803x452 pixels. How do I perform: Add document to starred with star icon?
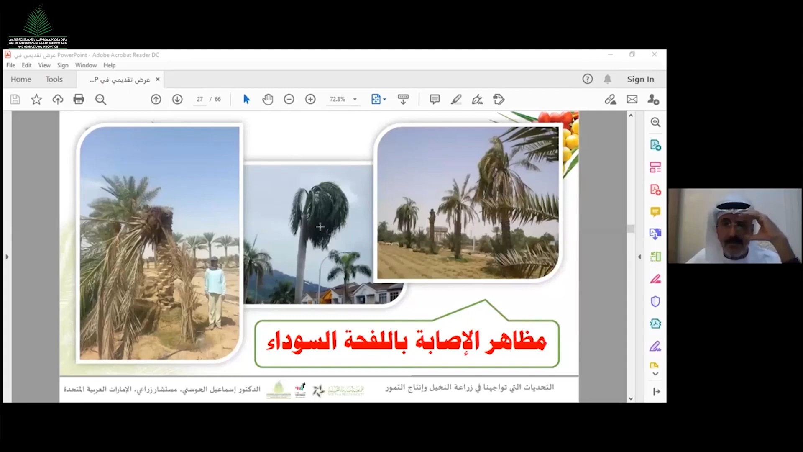[36, 99]
